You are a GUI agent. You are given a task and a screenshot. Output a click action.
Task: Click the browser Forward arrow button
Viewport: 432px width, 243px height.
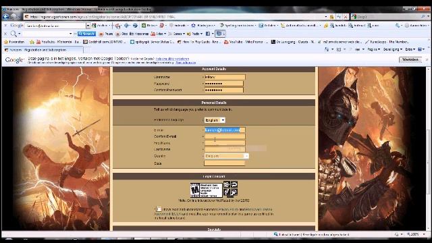(13, 16)
